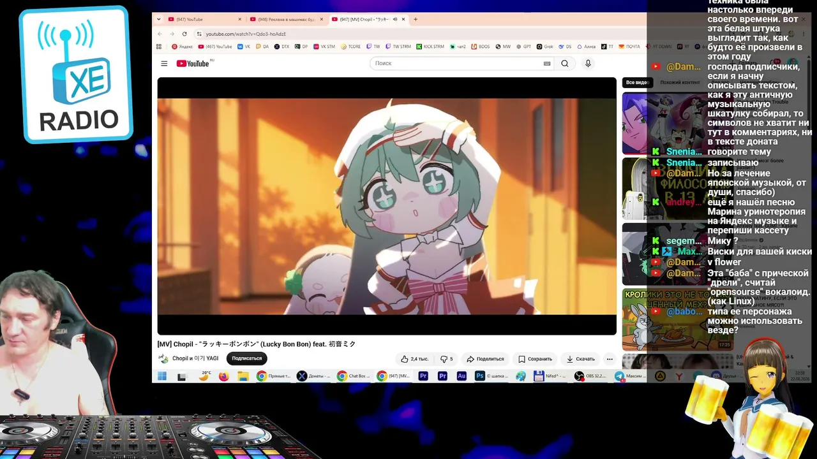Open OBS 32 from the taskbar
The image size is (817, 459).
590,376
